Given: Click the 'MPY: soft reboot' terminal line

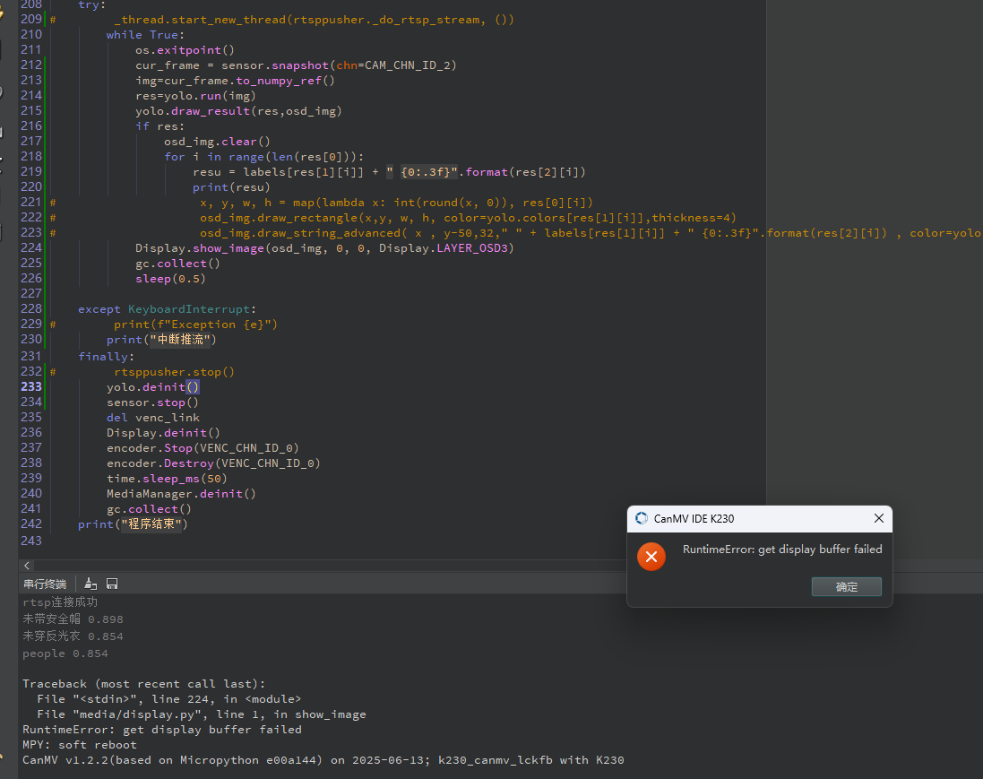Looking at the screenshot, I should point(80,745).
